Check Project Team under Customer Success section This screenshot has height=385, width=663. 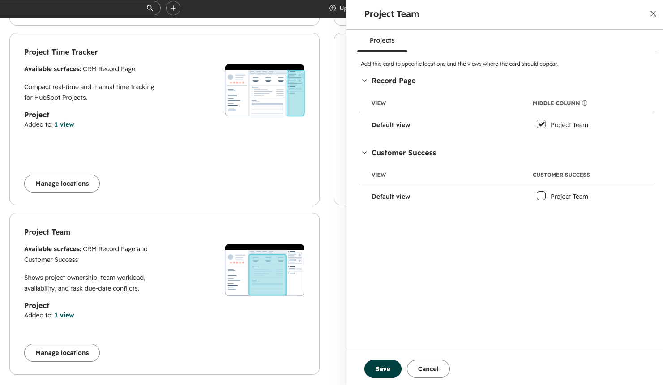point(541,196)
